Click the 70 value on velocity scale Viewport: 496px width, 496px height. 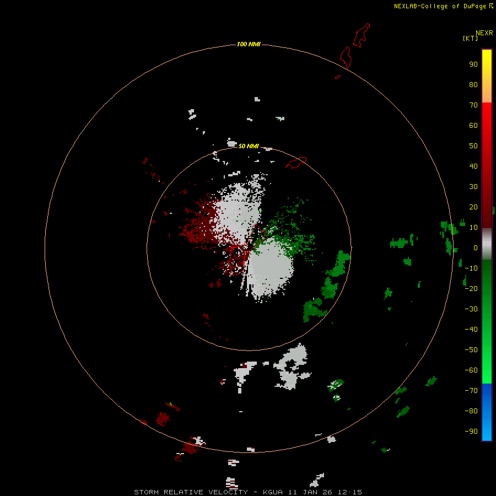(473, 105)
